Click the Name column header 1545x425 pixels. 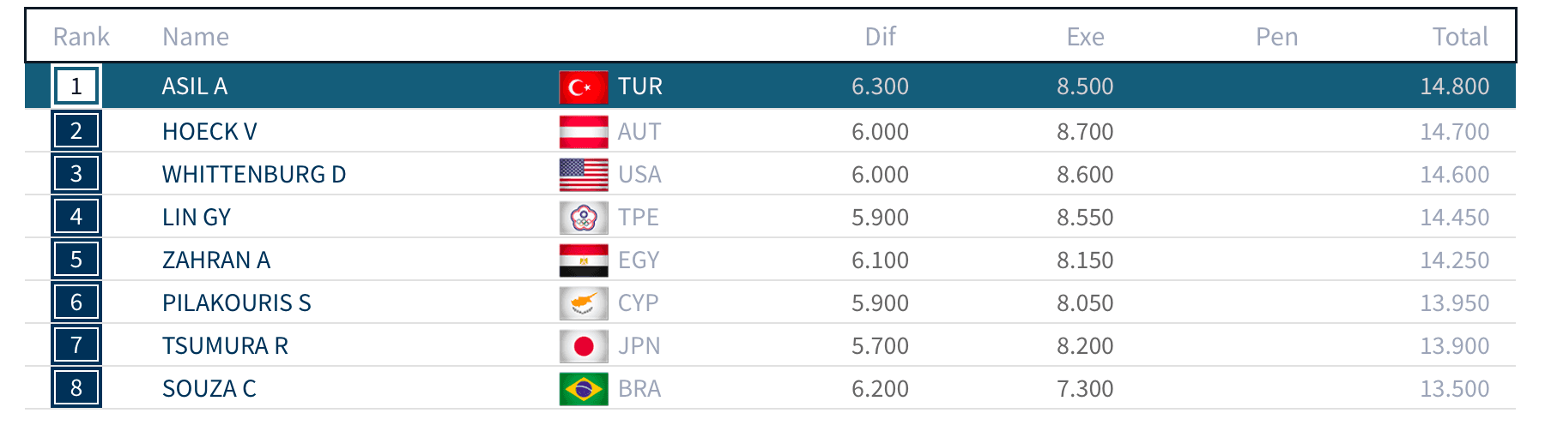pos(196,37)
